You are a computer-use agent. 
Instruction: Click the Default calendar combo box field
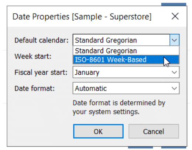pos(121,40)
